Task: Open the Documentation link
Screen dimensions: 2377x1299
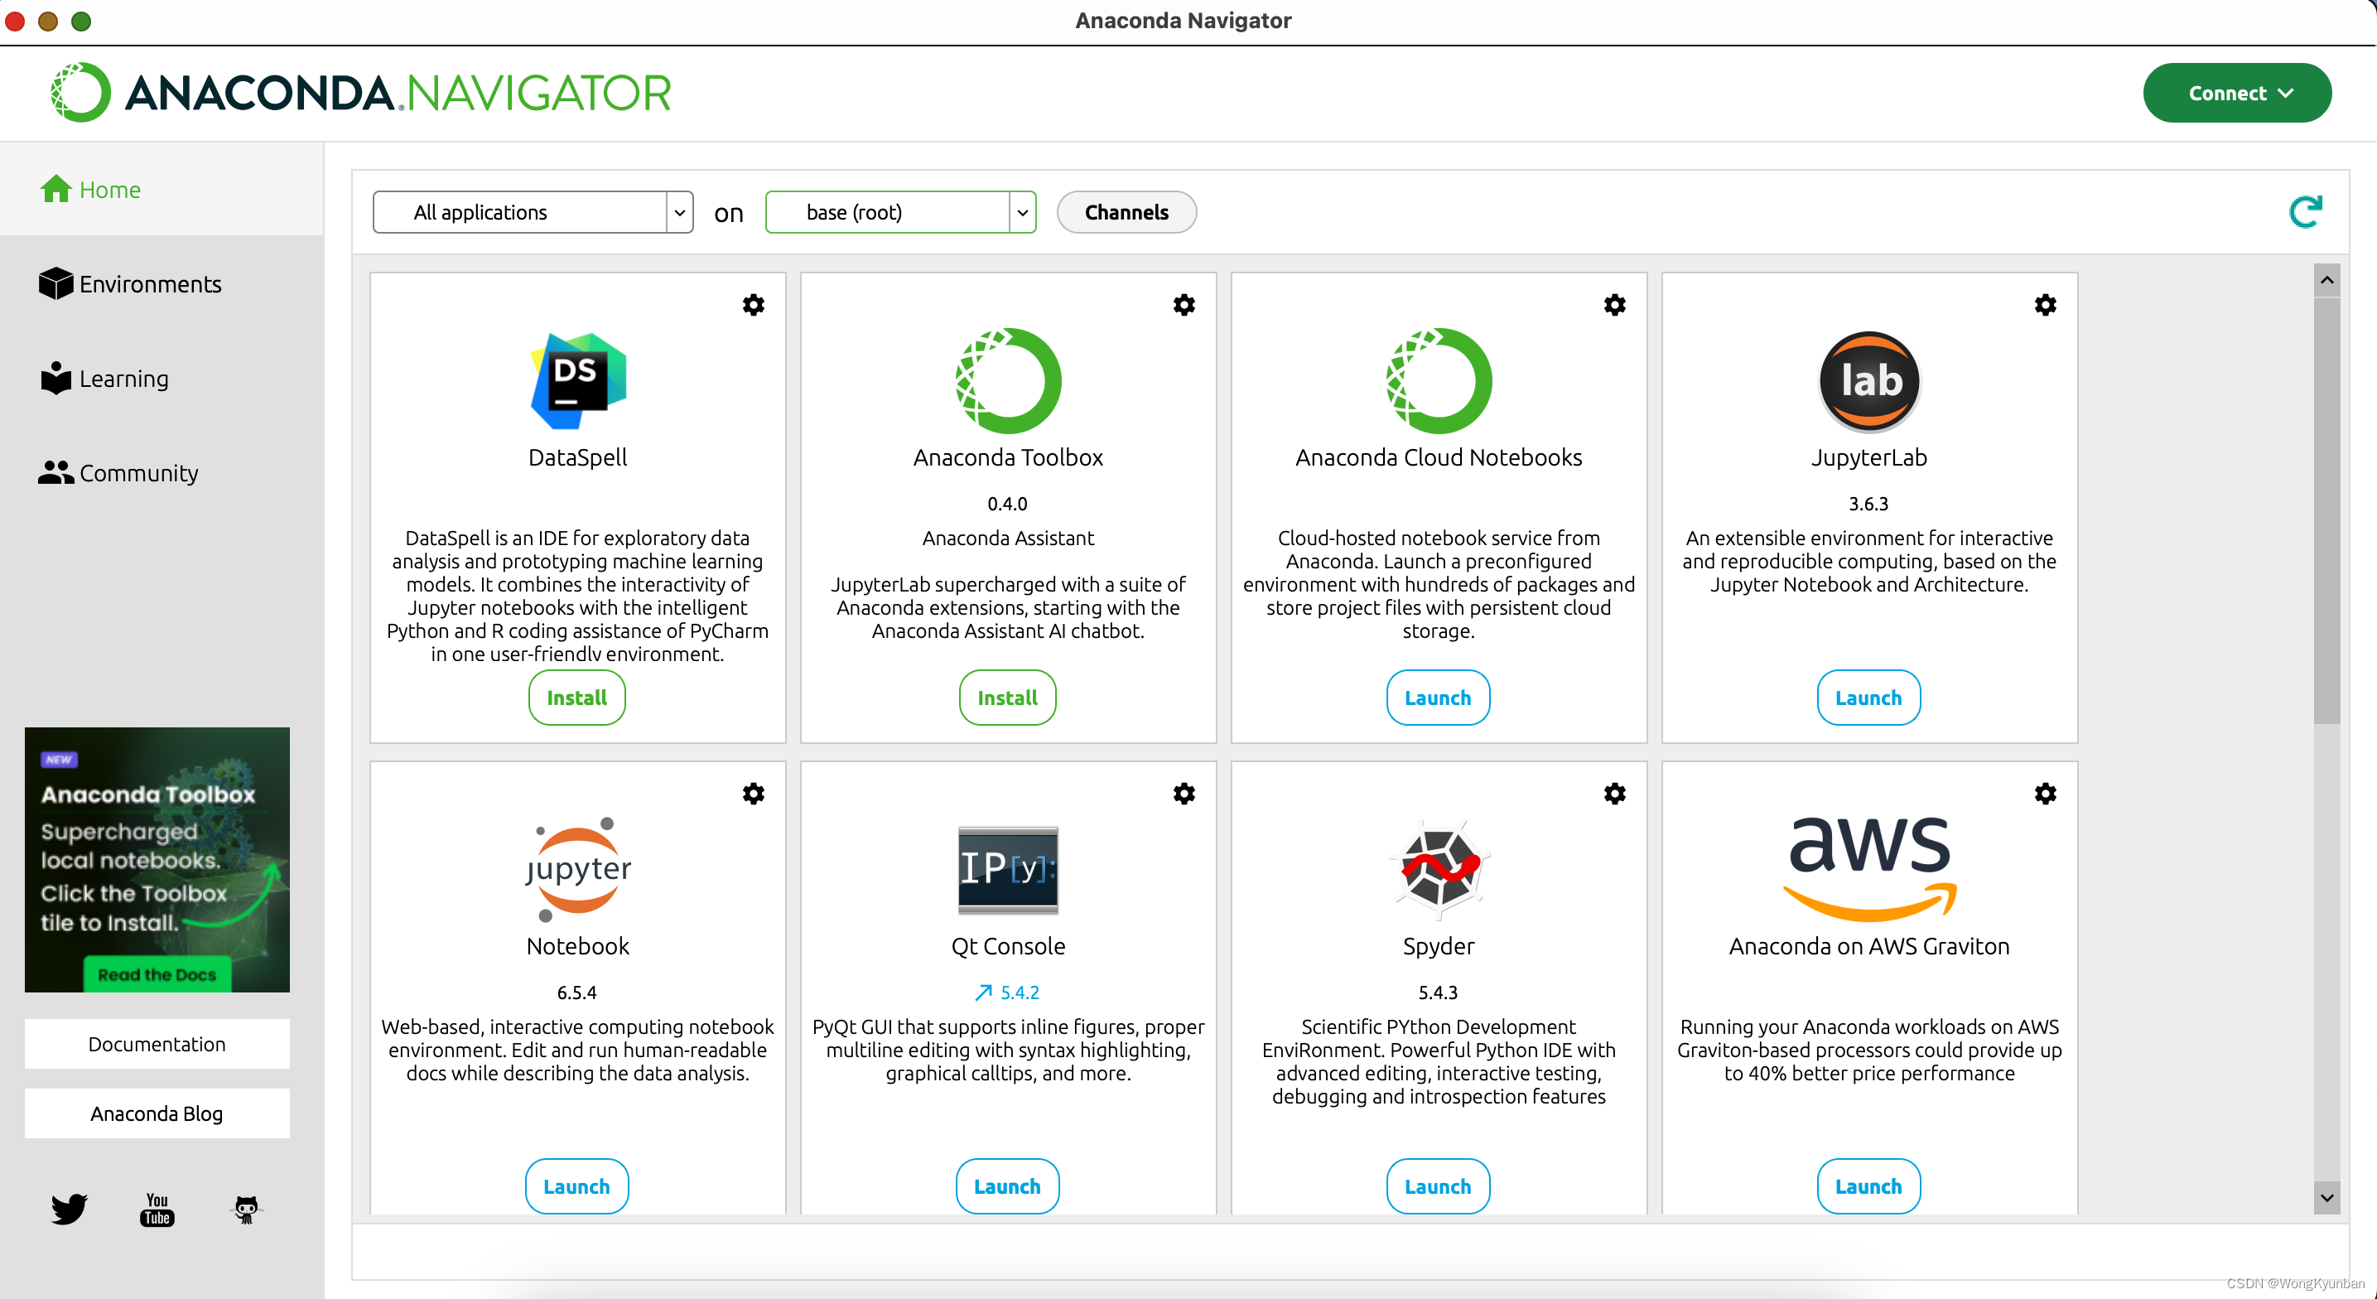Action: click(157, 1044)
